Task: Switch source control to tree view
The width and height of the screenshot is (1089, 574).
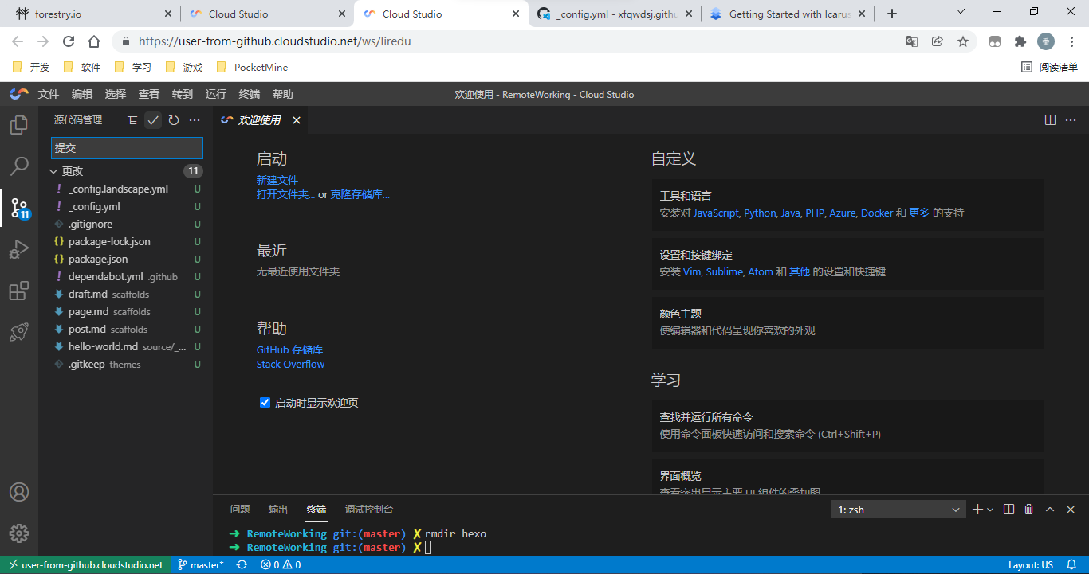Action: click(132, 120)
